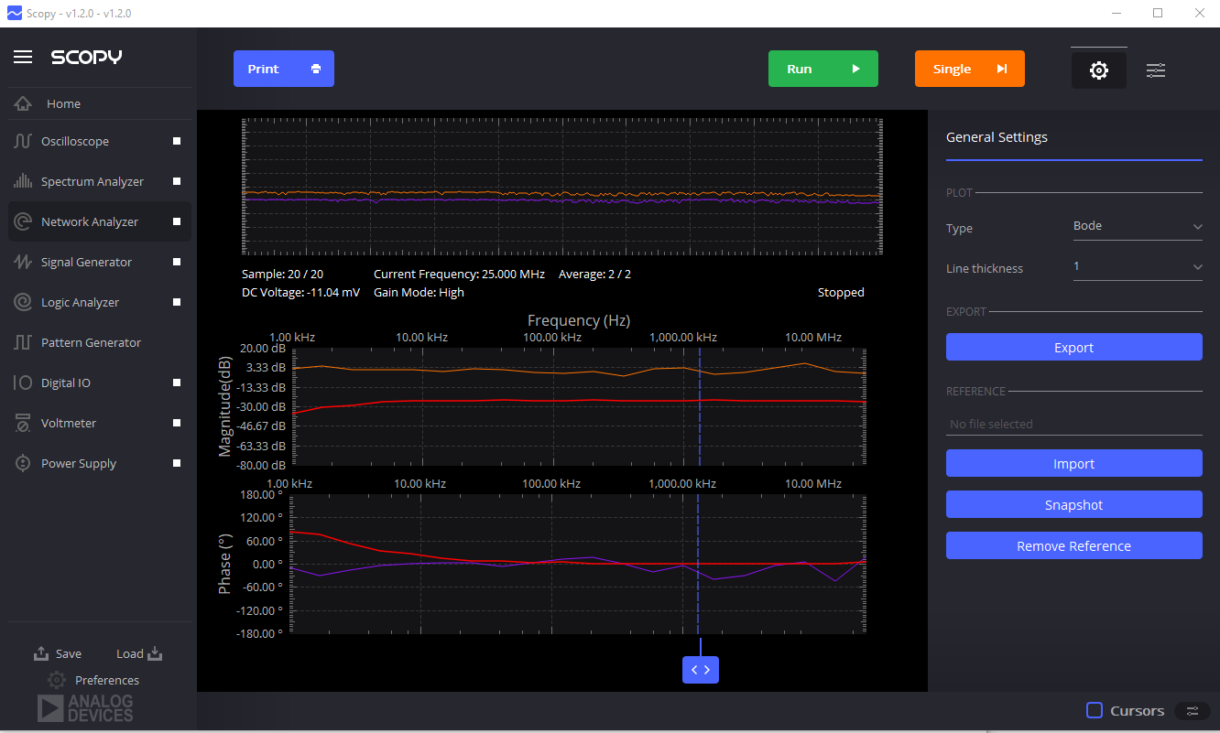Toggle Signal Generator run square
The width and height of the screenshot is (1220, 733).
click(x=177, y=262)
